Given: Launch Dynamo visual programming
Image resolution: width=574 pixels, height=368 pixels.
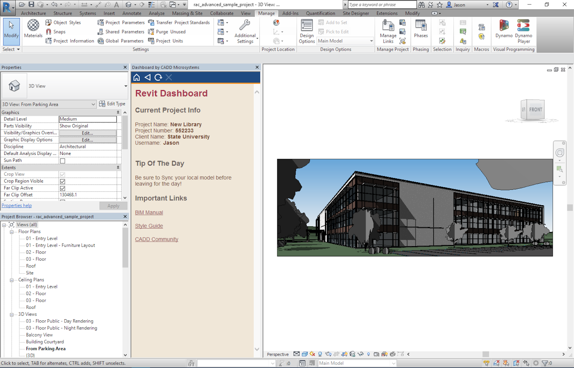Looking at the screenshot, I should point(504,30).
